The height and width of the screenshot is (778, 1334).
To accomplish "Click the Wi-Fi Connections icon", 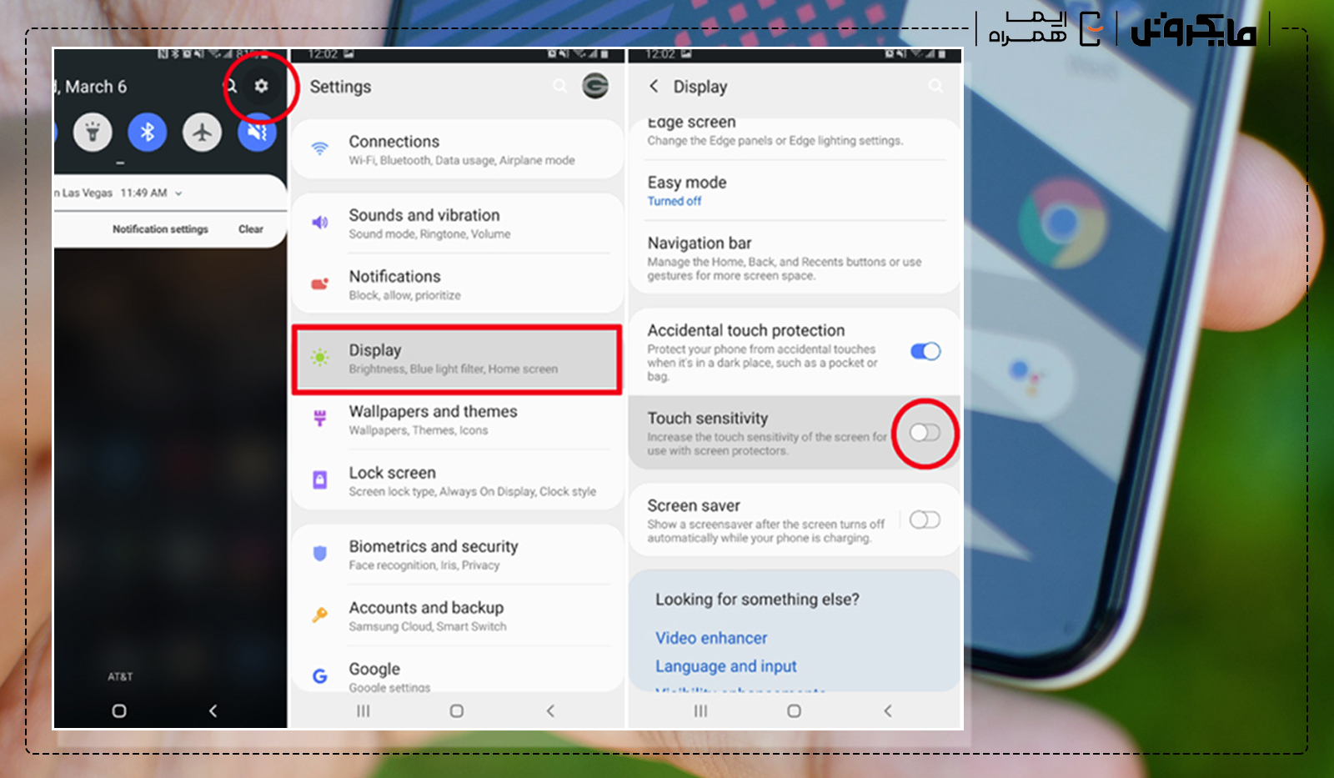I will [319, 149].
